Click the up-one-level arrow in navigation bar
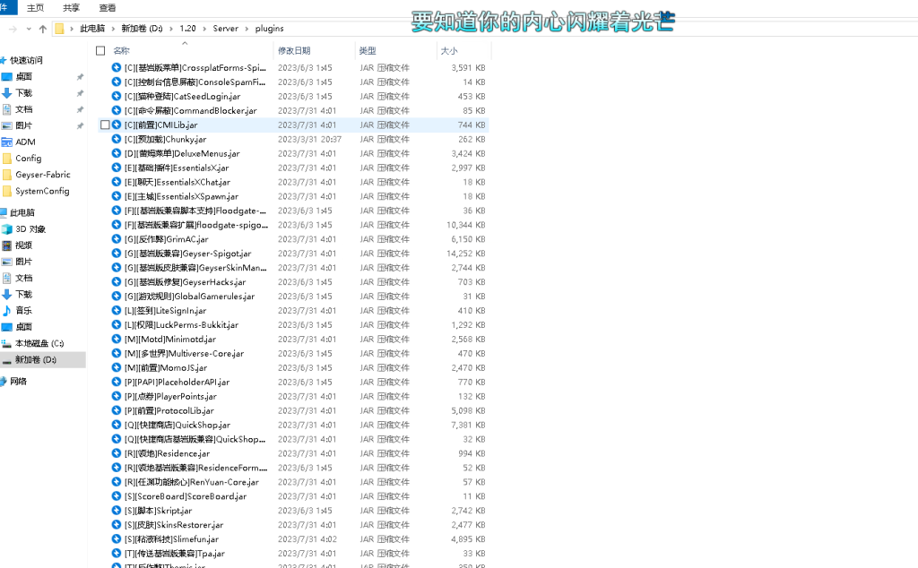 coord(43,29)
